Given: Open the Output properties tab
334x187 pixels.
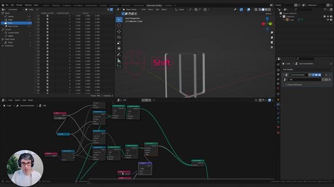Looking at the screenshot, I should 278,74.
